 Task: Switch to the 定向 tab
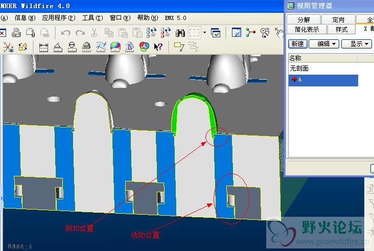[338, 19]
